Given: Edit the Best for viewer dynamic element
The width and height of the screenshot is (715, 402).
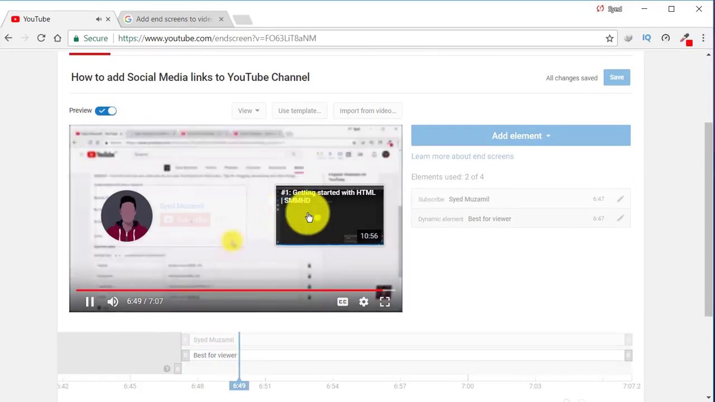Looking at the screenshot, I should [620, 219].
